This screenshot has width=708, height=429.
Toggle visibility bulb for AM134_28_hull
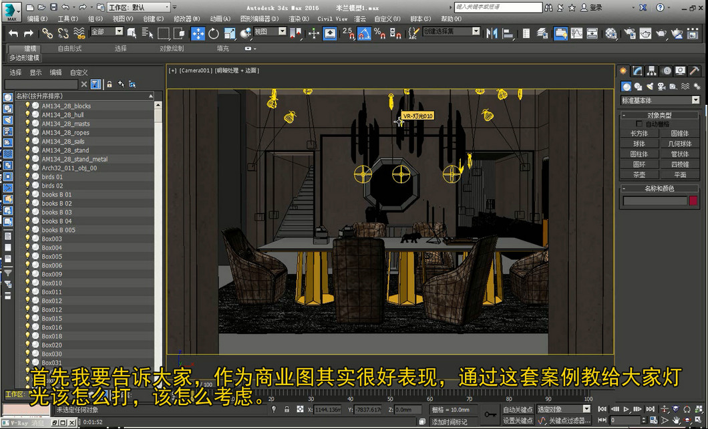click(x=27, y=115)
